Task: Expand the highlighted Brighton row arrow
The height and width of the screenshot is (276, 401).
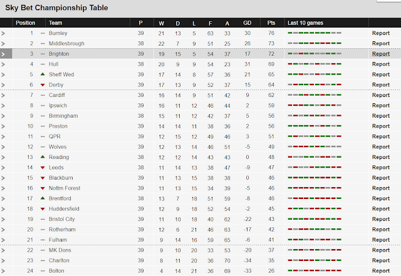Action: click(x=6, y=54)
